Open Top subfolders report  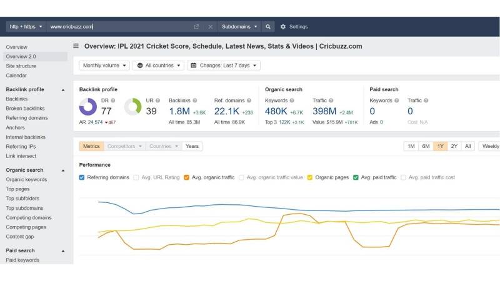[x=22, y=199]
